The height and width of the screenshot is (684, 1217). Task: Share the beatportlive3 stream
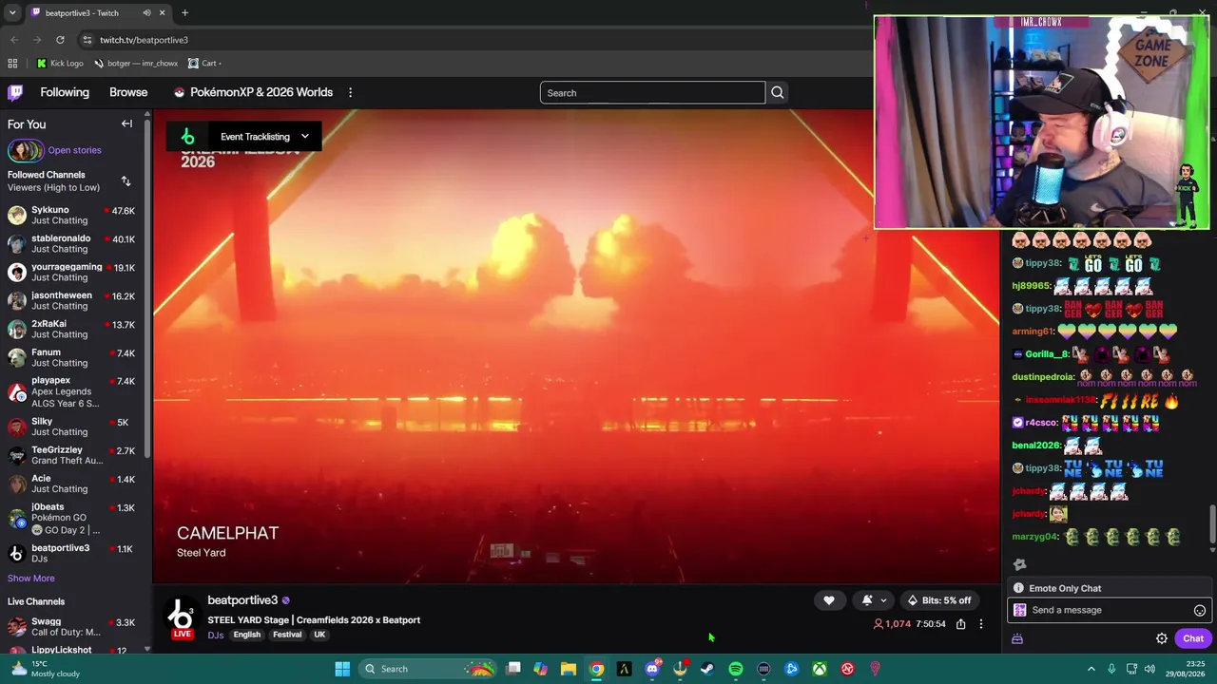(961, 624)
